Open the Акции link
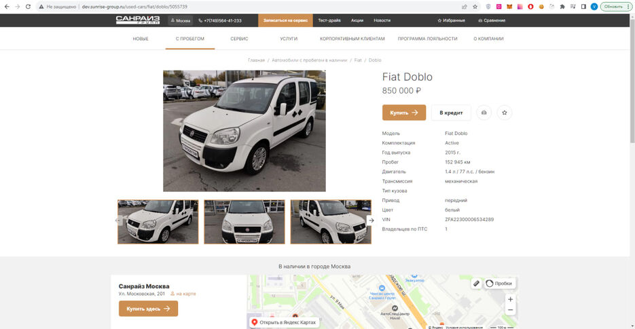This screenshot has height=329, width=635. [x=357, y=20]
